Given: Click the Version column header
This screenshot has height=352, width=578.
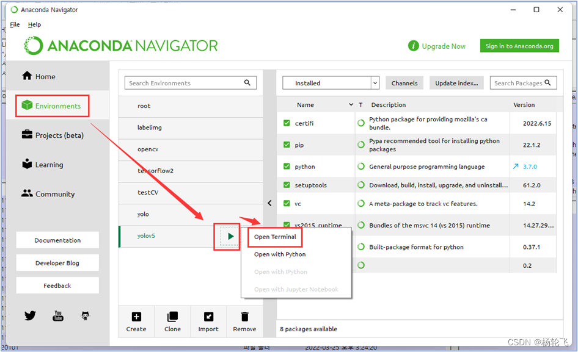Looking at the screenshot, I should pyautogui.click(x=524, y=105).
